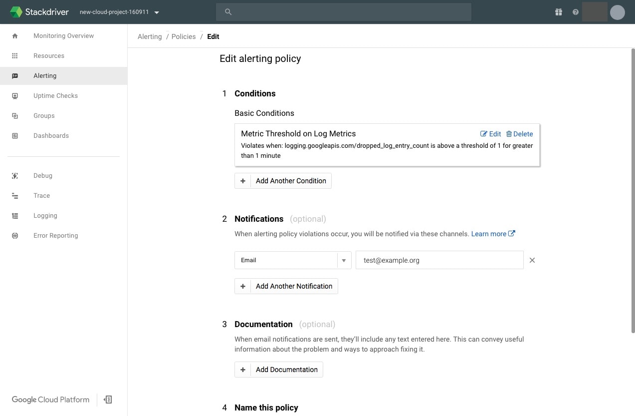Image resolution: width=635 pixels, height=416 pixels.
Task: Open the gift box notifications icon
Action: coord(559,12)
